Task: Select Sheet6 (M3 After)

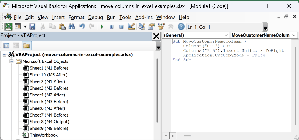Action: click(x=47, y=108)
